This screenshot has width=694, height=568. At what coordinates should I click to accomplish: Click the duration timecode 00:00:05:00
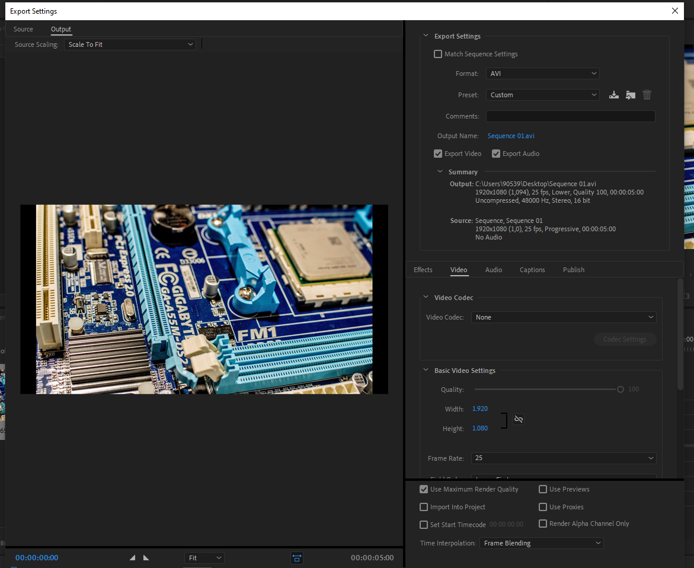click(372, 558)
